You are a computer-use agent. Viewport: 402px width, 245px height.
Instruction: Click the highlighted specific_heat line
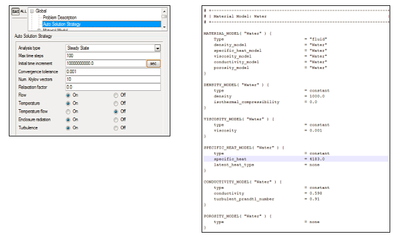point(296,159)
